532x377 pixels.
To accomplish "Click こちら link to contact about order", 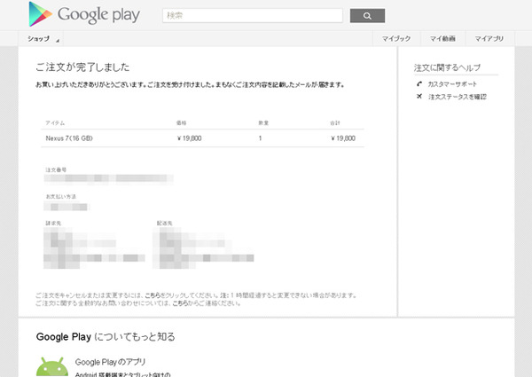I will [x=181, y=303].
